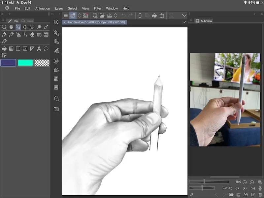264x198 pixels.
Task: Tap the Redo button in the command bar
Action: (x=131, y=15)
